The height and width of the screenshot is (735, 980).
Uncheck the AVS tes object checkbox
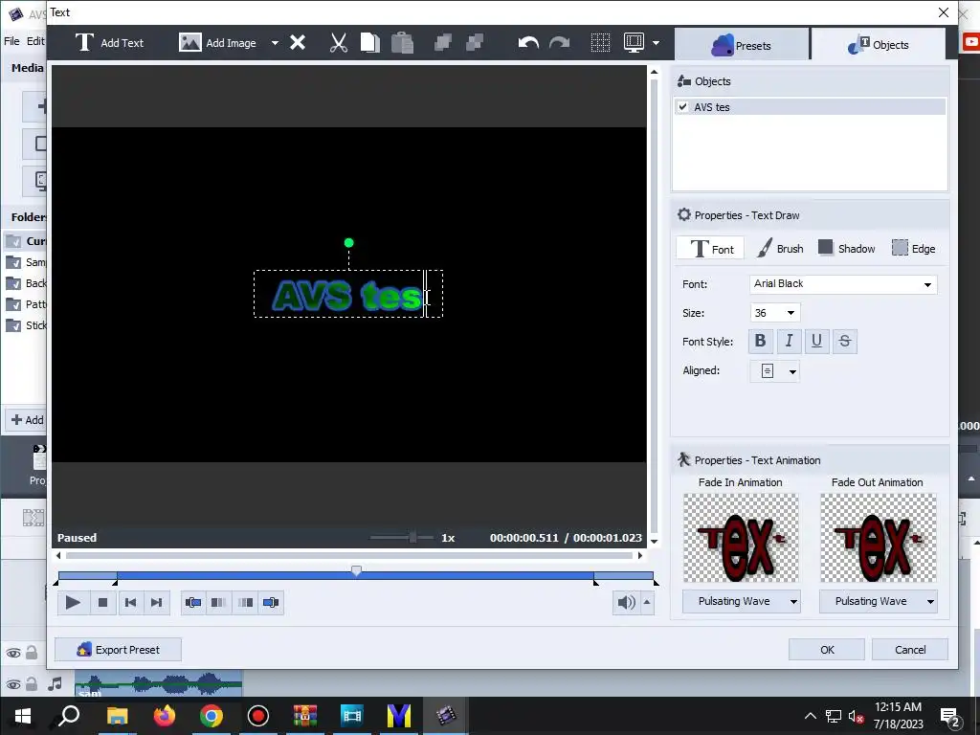tap(683, 107)
